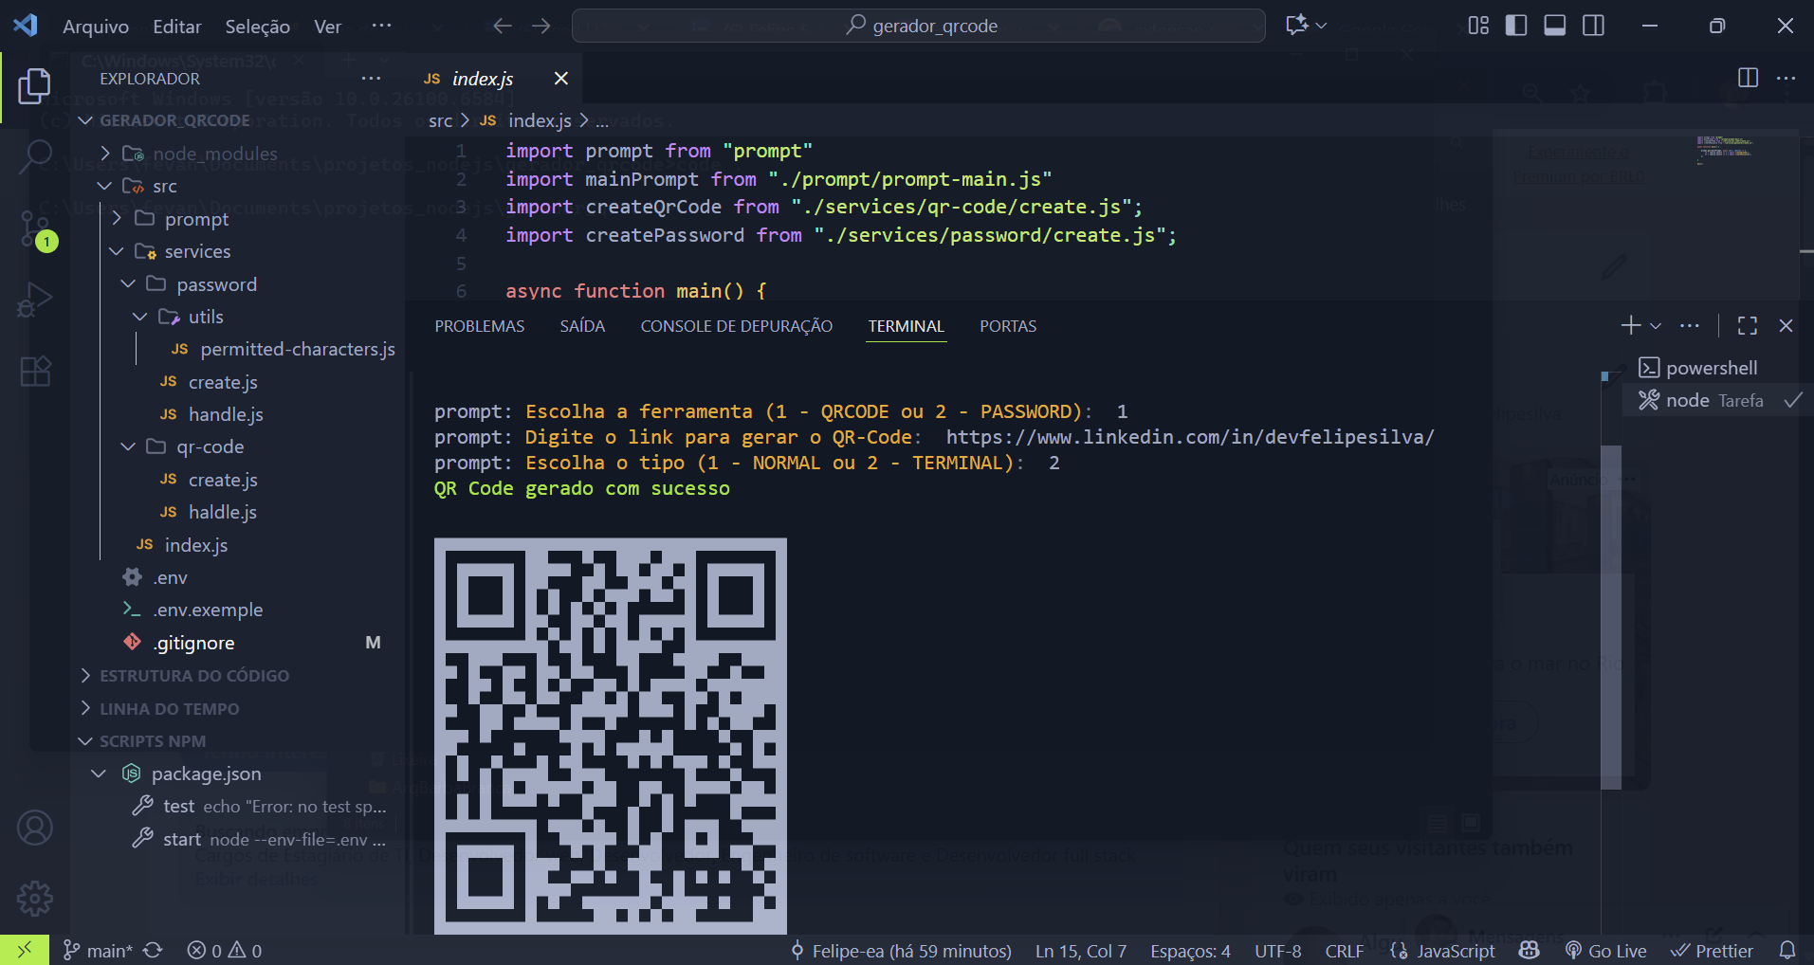Image resolution: width=1814 pixels, height=965 pixels.
Task: Open the Arquivo menu
Action: click(95, 27)
